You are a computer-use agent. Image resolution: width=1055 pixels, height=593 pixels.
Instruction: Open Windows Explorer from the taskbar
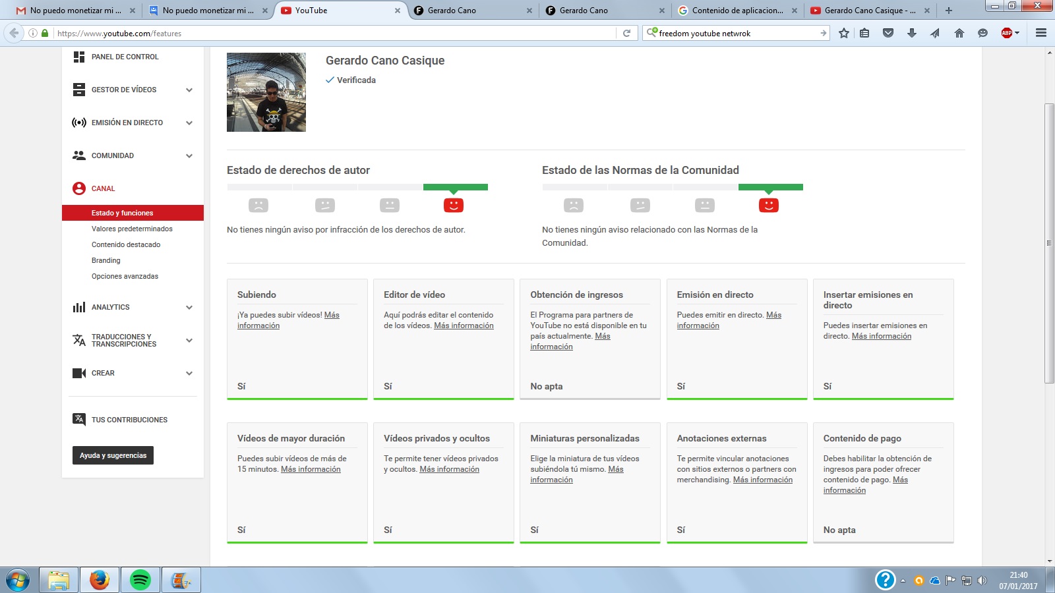click(x=59, y=580)
